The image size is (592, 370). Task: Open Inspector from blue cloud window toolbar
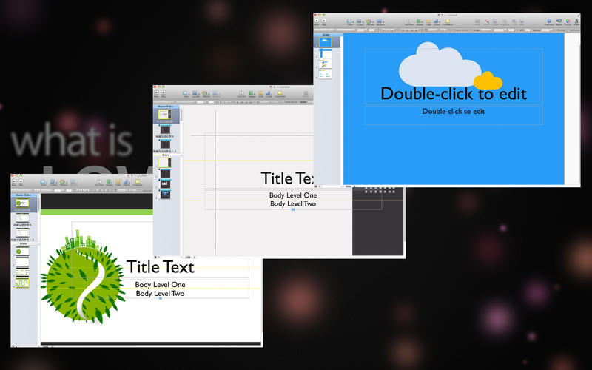[x=549, y=21]
